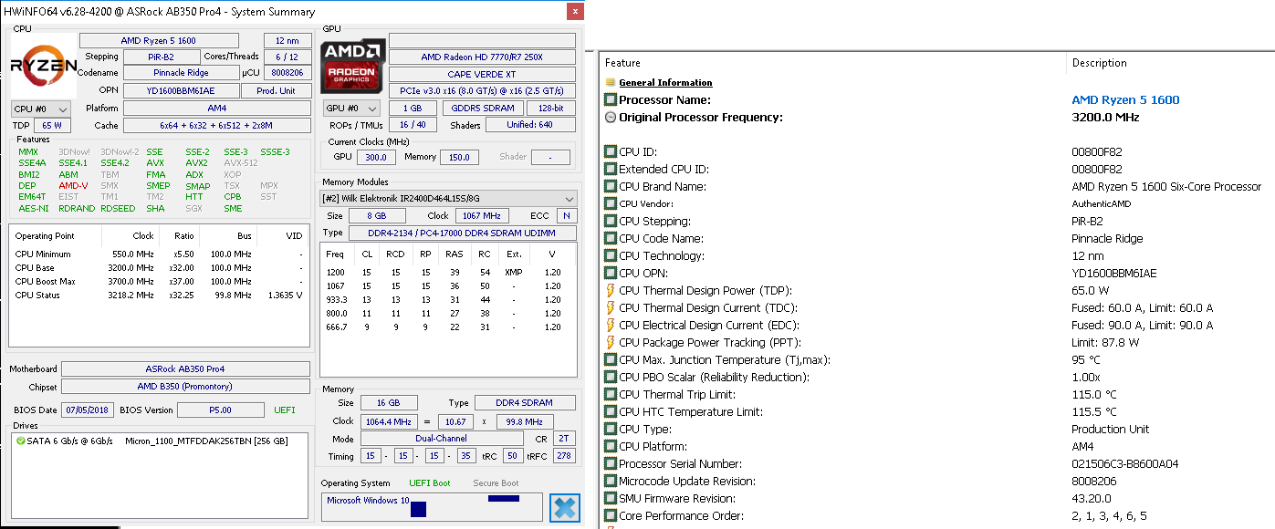Open the memory module selector dropdown

(448, 198)
